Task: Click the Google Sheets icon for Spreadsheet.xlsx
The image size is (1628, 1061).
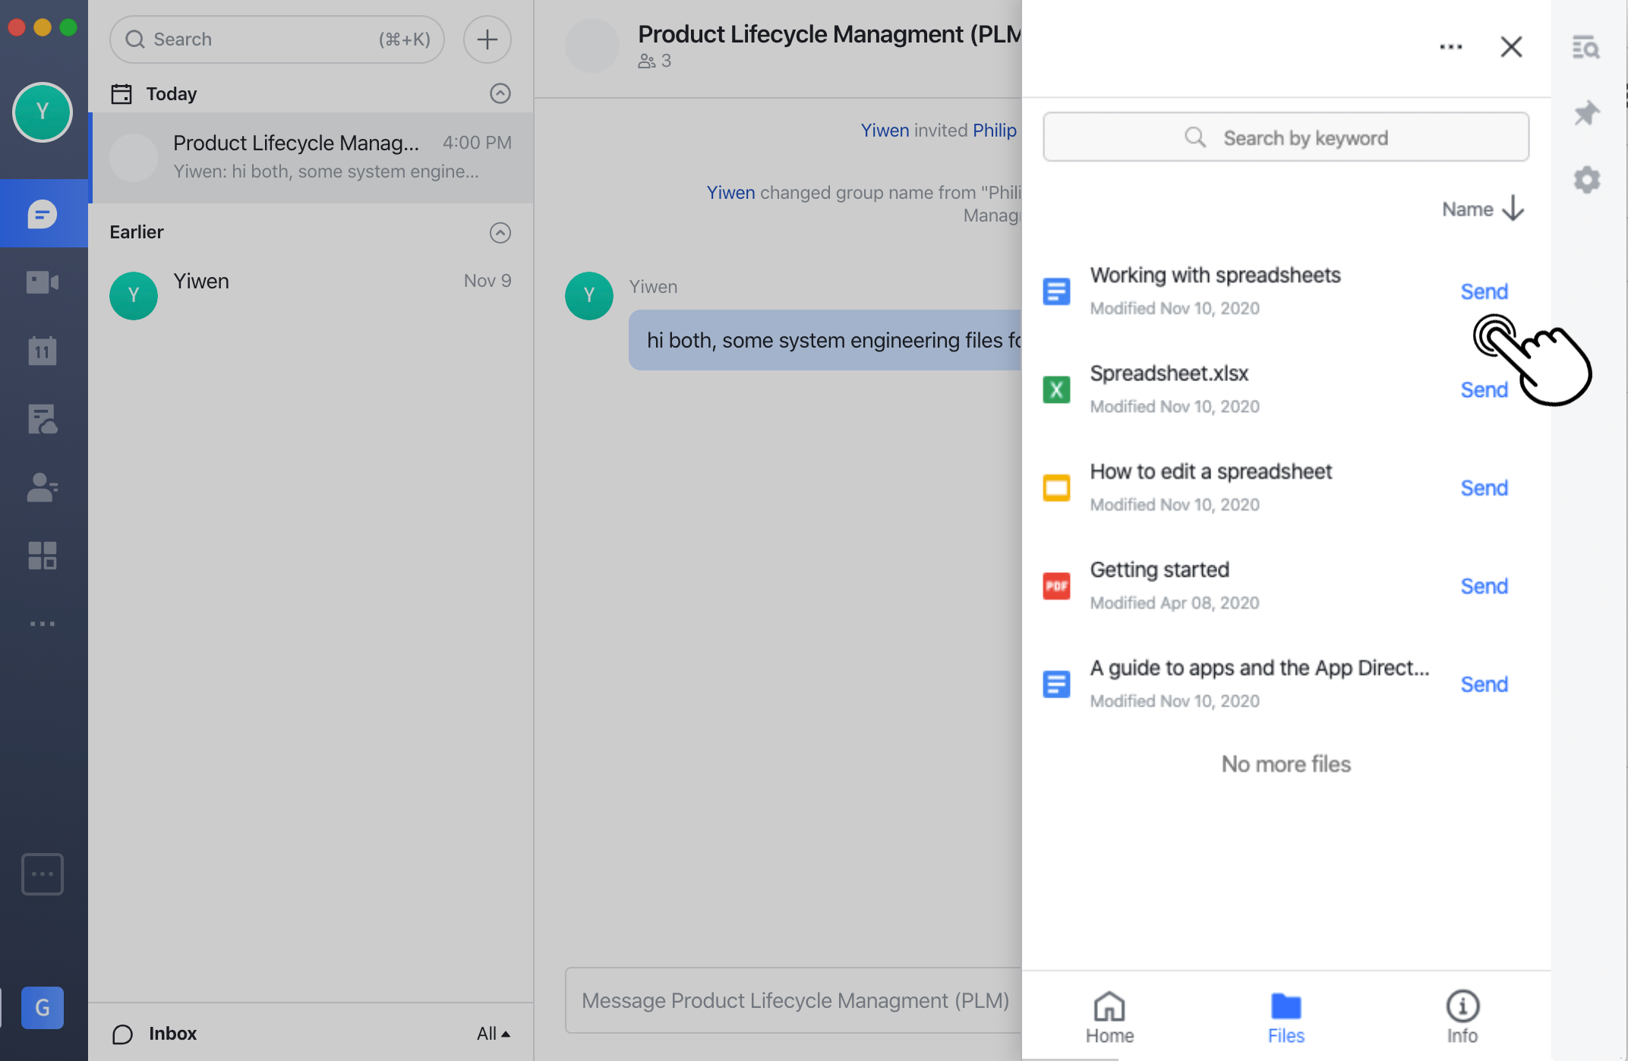Action: [1056, 389]
